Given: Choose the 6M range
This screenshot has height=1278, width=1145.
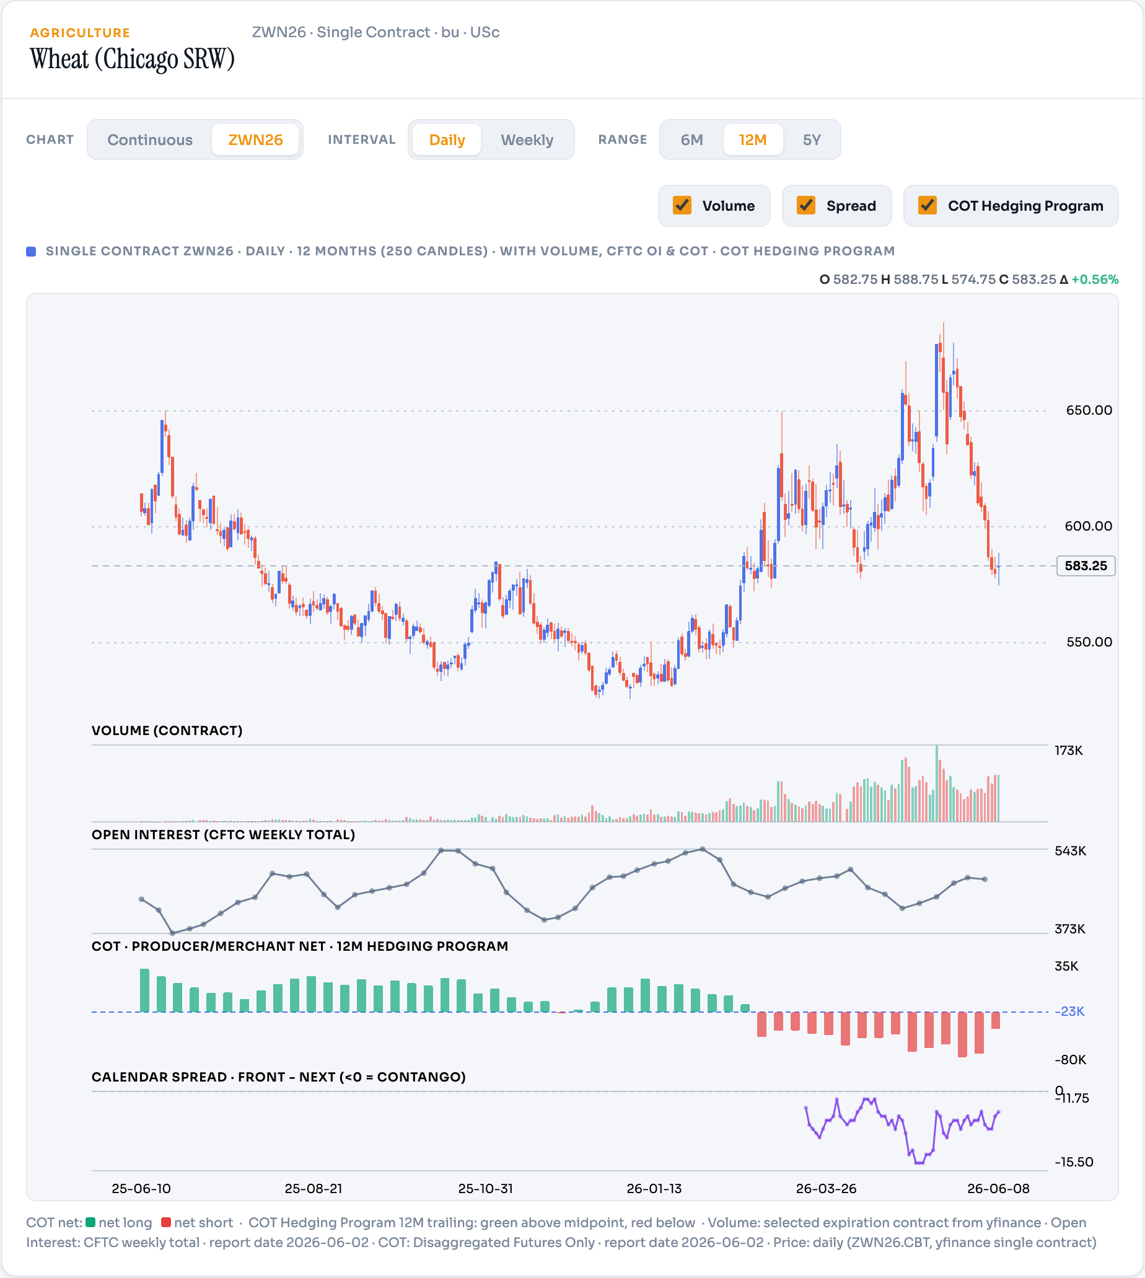Looking at the screenshot, I should 691,139.
